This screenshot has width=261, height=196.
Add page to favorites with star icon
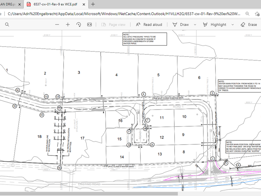coord(257,14)
